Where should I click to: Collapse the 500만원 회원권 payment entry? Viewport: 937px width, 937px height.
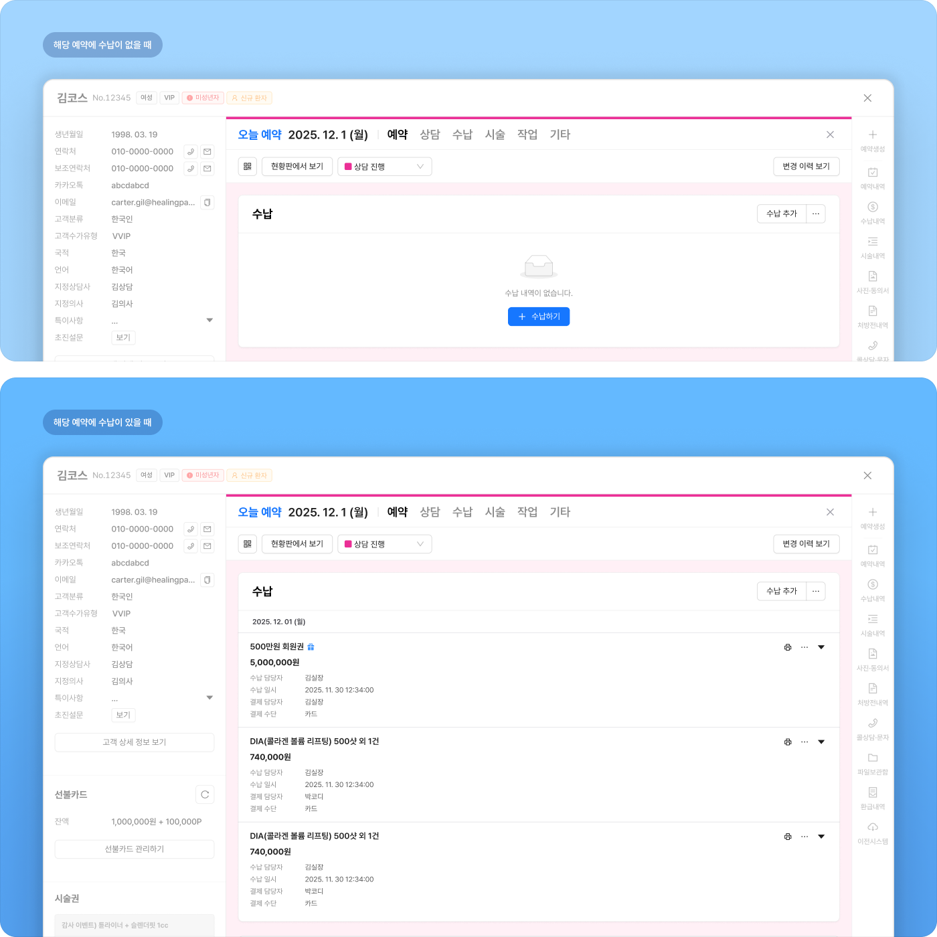tap(821, 647)
